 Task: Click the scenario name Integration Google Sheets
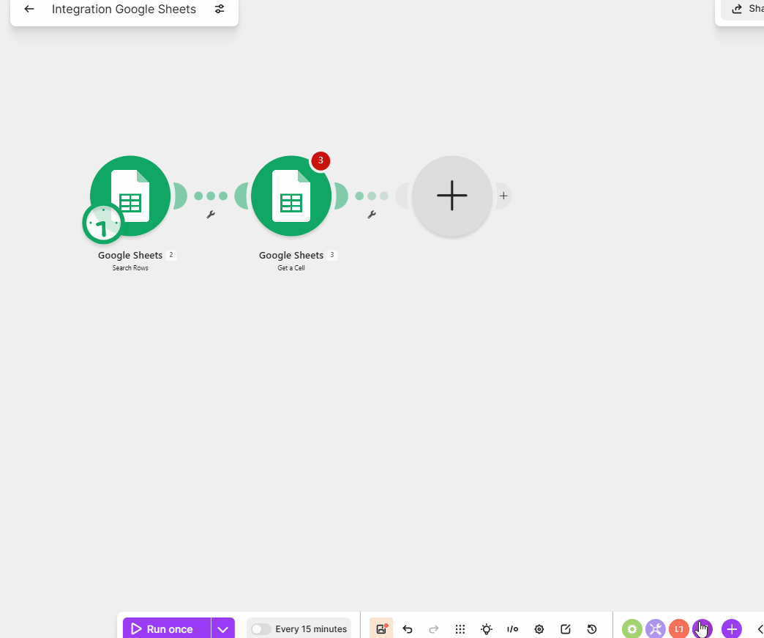coord(124,9)
